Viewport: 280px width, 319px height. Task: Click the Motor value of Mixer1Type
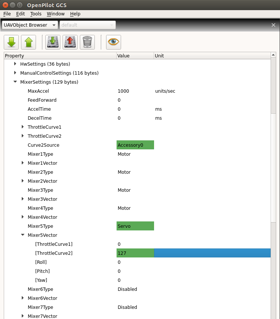point(124,154)
